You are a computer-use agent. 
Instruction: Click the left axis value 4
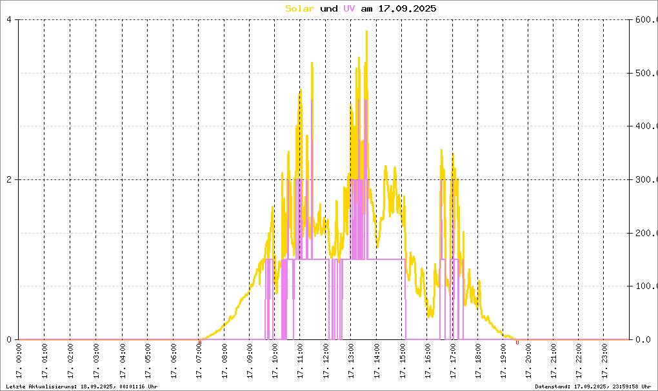pyautogui.click(x=9, y=20)
